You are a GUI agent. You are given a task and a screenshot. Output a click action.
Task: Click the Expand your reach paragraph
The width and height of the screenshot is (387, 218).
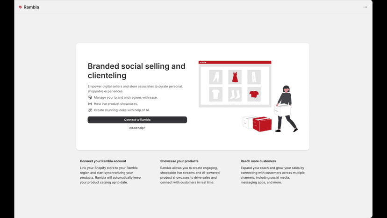(272, 175)
